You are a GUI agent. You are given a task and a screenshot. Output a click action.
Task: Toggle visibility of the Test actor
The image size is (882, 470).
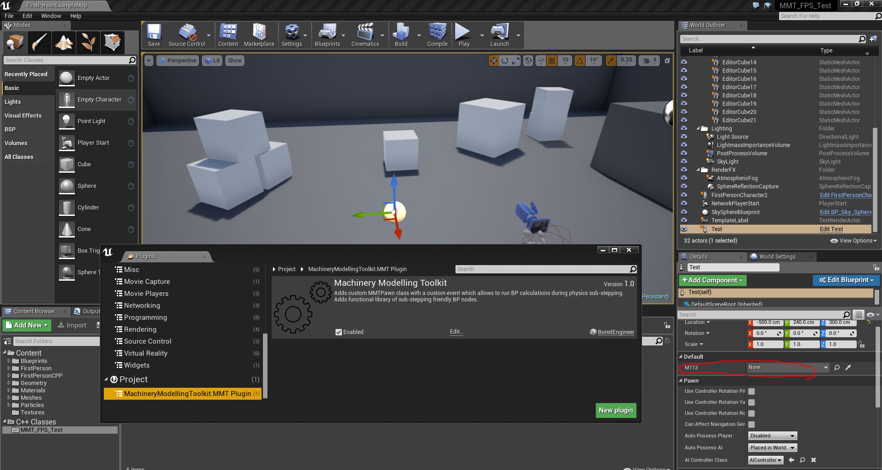(684, 229)
